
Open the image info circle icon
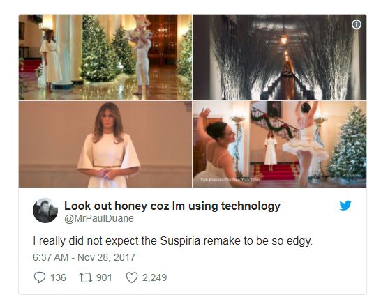pos(357,24)
